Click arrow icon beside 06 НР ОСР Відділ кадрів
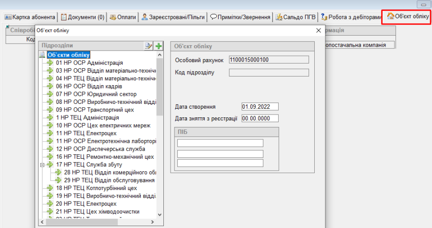 (x=50, y=86)
